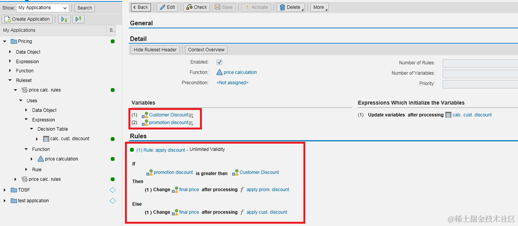Click the green status dot beside Pricing

tap(113, 41)
